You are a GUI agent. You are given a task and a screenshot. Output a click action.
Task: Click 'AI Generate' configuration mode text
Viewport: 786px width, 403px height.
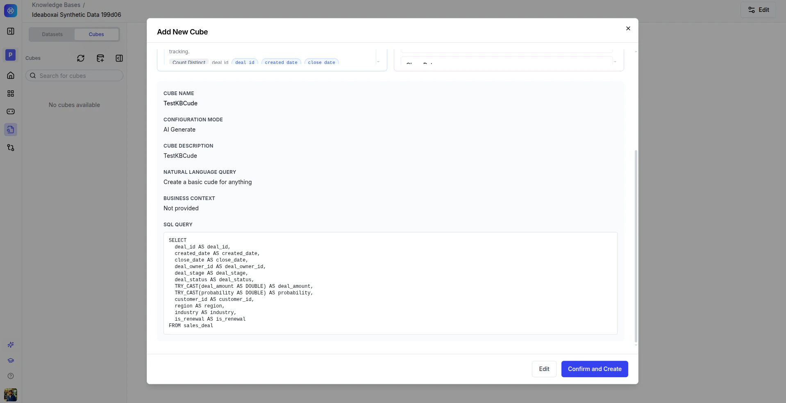(179, 130)
